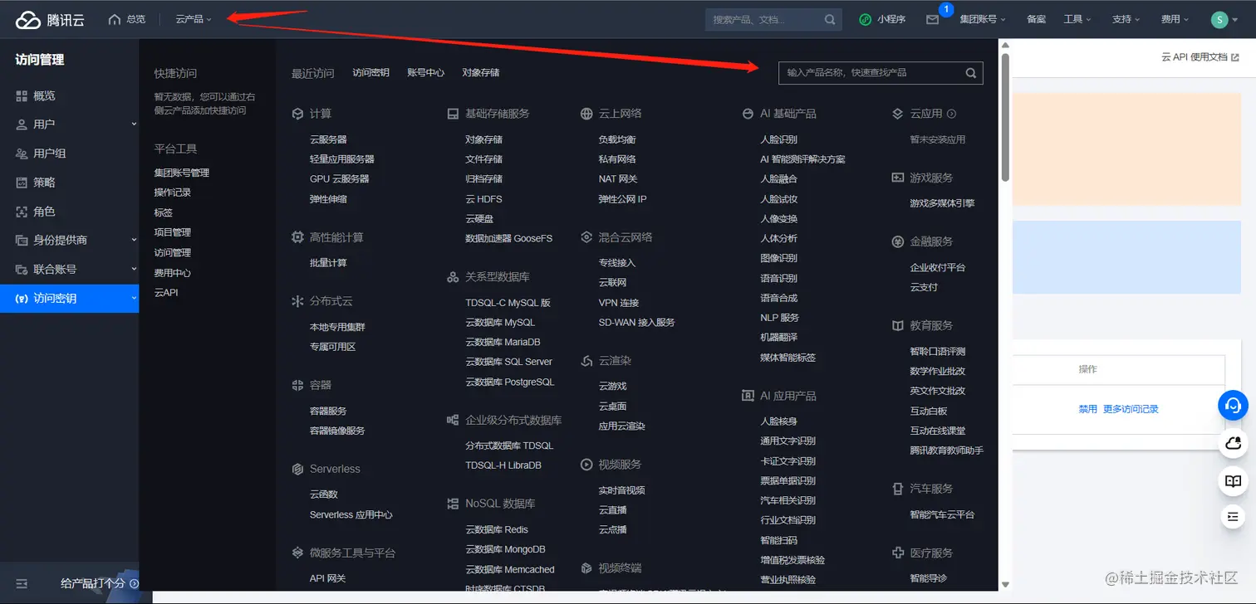
Task: Open the 人脸识别 product link
Action: tap(778, 140)
